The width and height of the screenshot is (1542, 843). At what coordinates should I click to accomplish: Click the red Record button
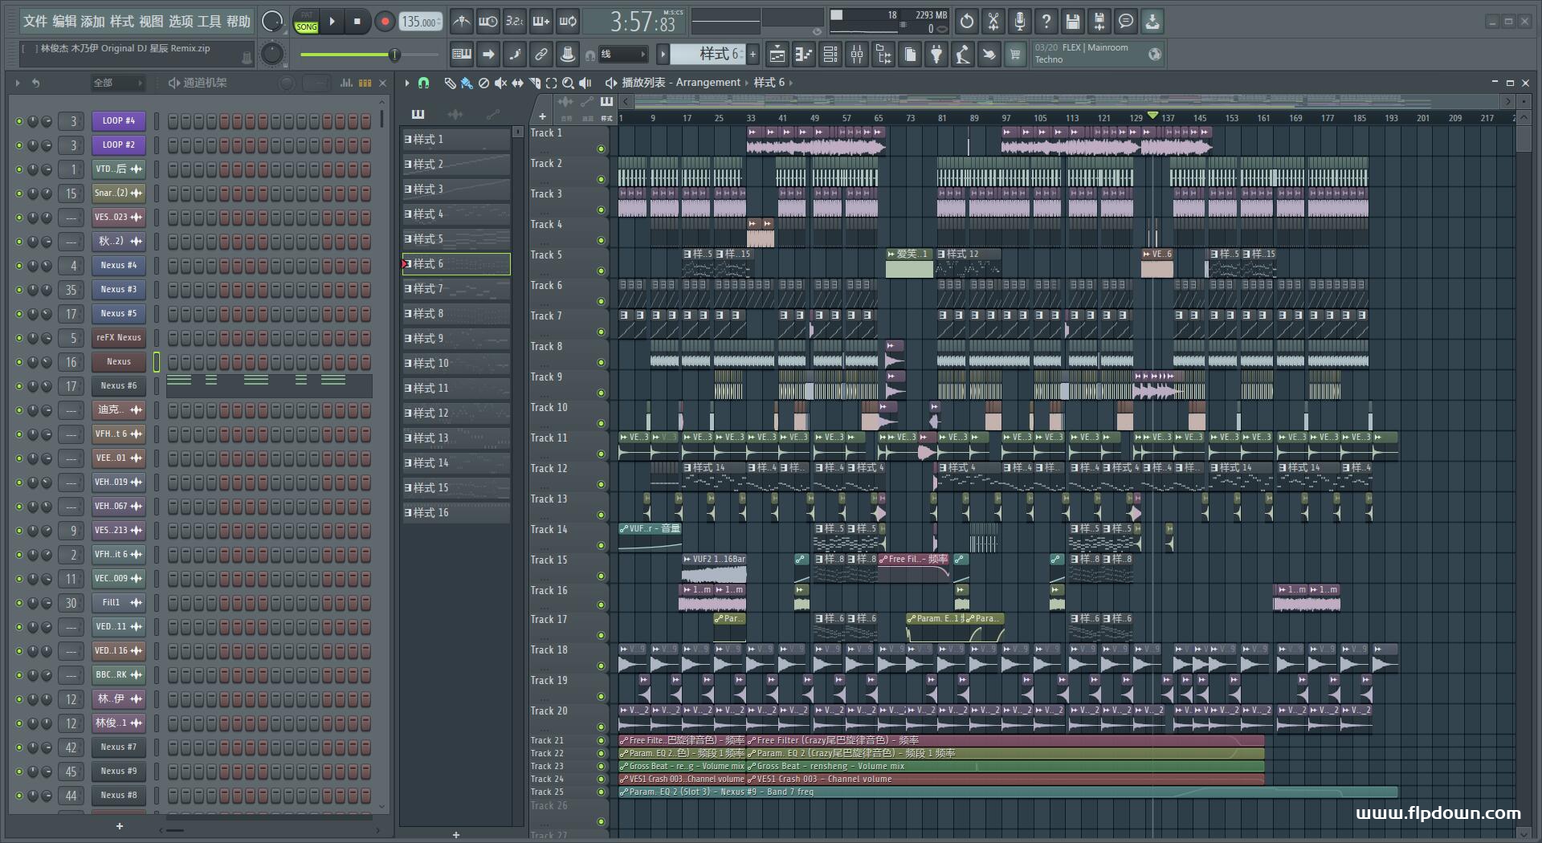tap(385, 22)
